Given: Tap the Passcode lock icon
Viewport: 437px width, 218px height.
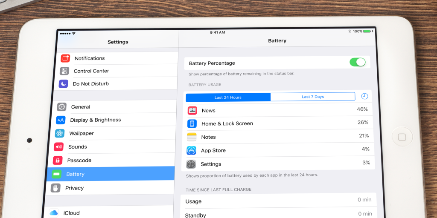Looking at the screenshot, I should [x=58, y=160].
